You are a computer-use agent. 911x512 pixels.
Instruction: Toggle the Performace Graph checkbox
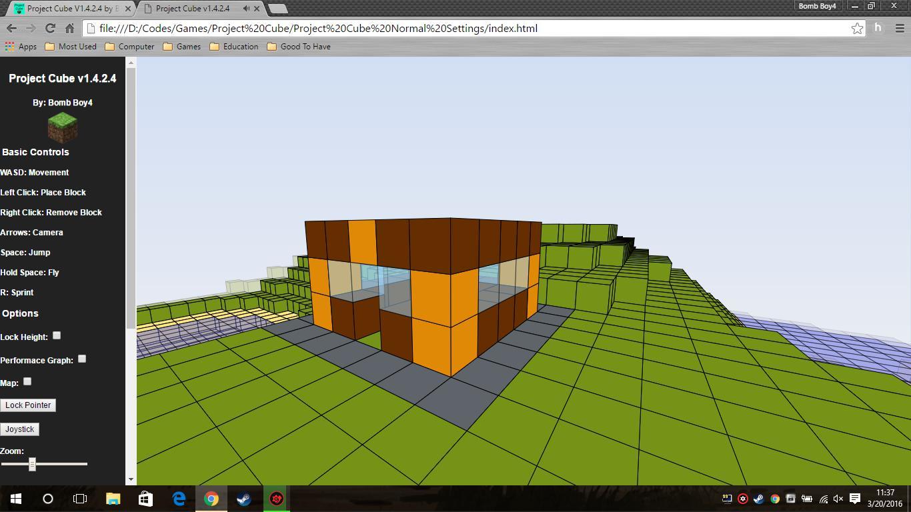(82, 359)
